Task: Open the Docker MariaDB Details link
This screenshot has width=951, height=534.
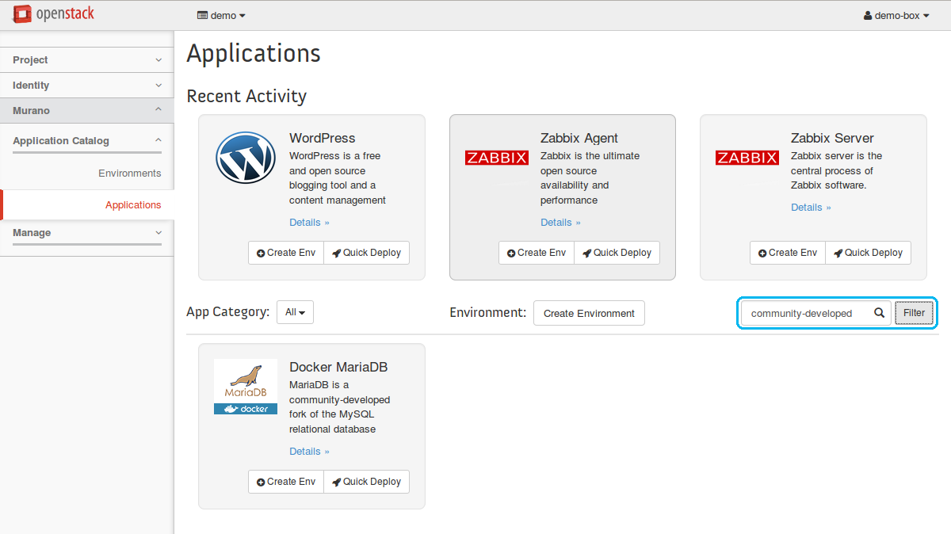Action: pyautogui.click(x=308, y=452)
